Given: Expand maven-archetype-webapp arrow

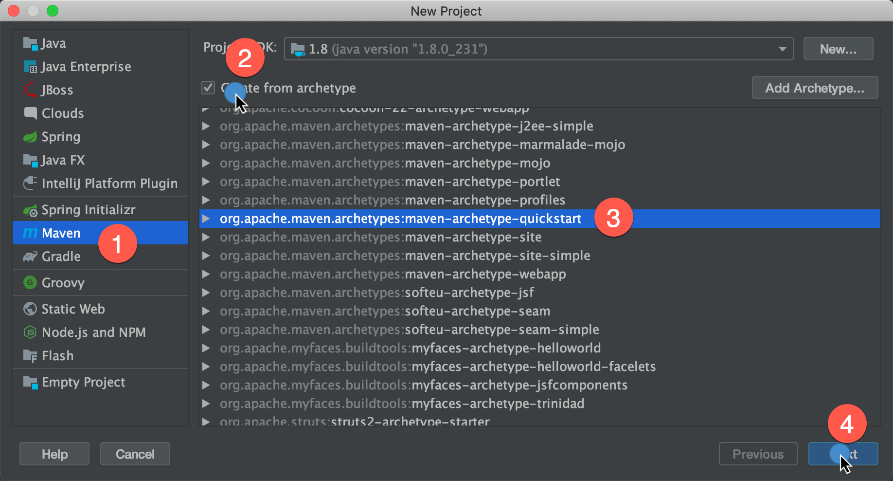Looking at the screenshot, I should point(206,274).
